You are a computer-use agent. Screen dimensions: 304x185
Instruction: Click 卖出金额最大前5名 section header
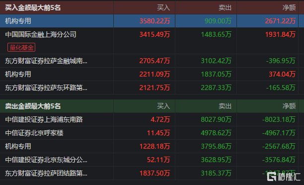coord(33,106)
